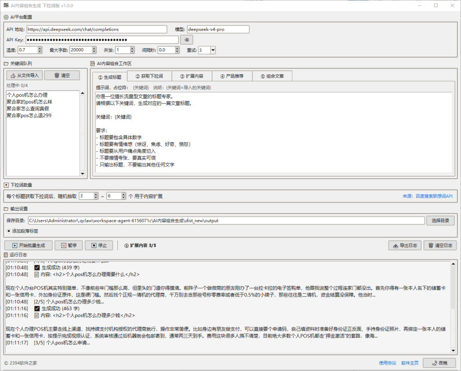This screenshot has width=461, height=371.
Task: Increase 温度 value with up arrow
Action: pyautogui.click(x=40, y=48)
